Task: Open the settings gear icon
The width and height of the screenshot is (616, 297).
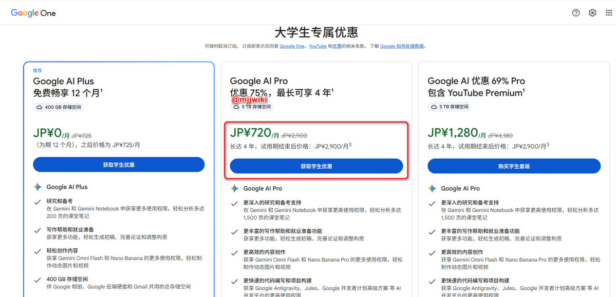Action: pos(592,13)
